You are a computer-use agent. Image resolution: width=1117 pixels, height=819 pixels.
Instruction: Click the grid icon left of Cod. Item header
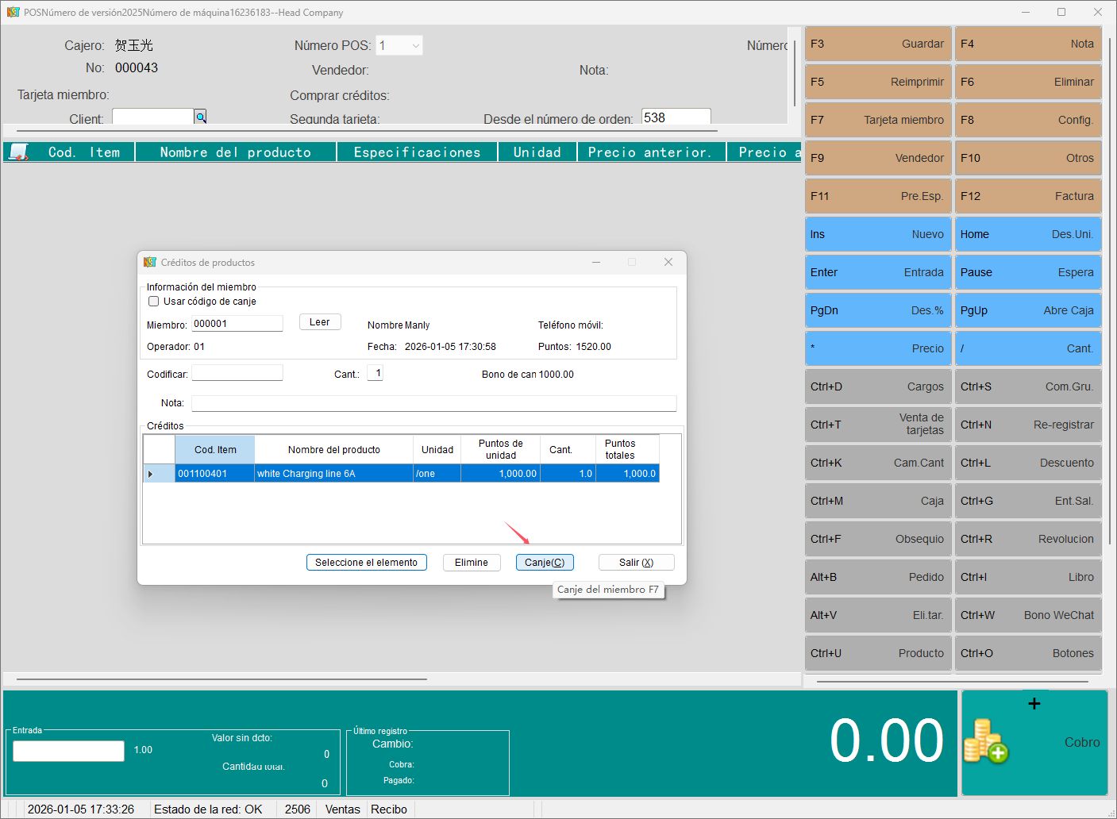coord(18,152)
